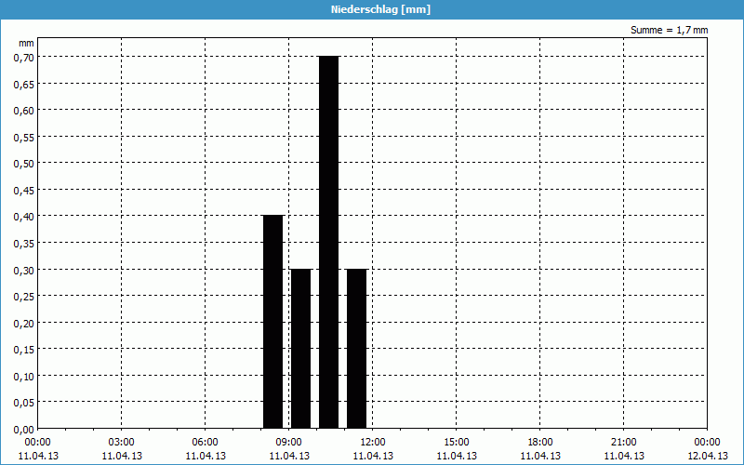Viewport: 744px width, 465px height.
Task: Click the 0,20 y-axis value
Action: coord(24,323)
